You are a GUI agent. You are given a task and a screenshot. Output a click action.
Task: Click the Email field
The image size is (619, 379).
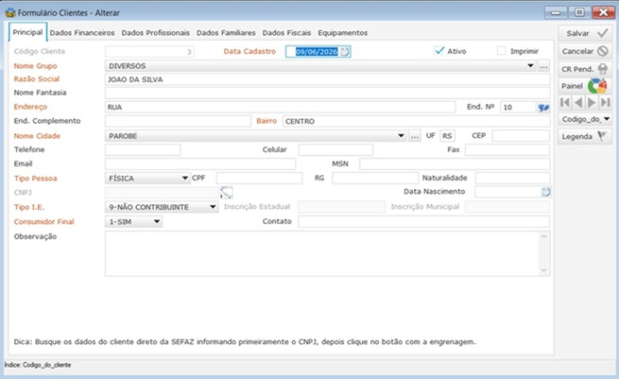pos(200,164)
